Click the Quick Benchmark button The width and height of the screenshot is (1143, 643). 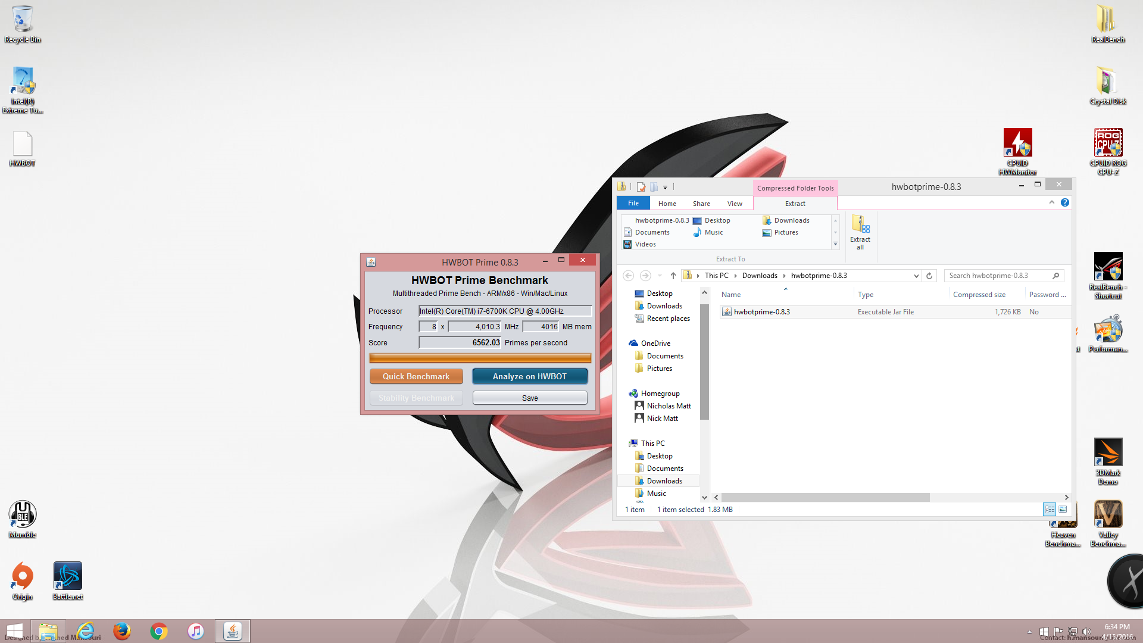tap(416, 376)
